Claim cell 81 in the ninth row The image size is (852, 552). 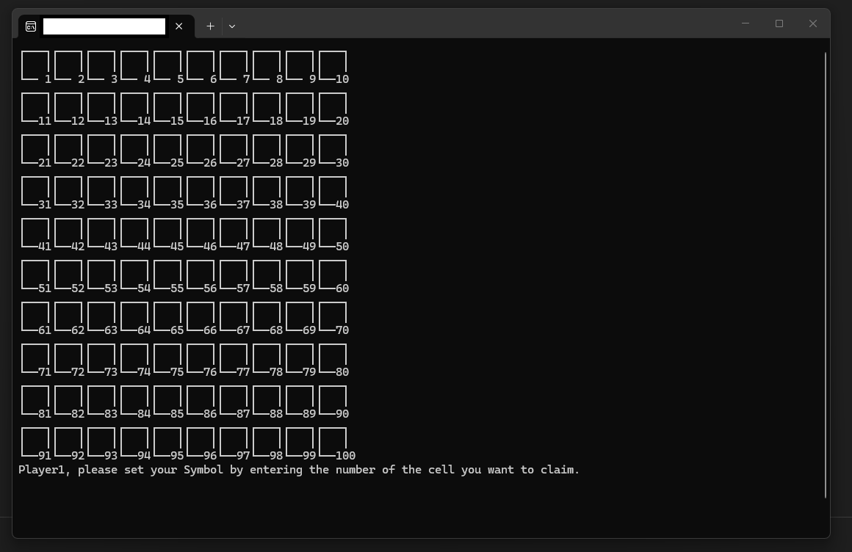[35, 399]
